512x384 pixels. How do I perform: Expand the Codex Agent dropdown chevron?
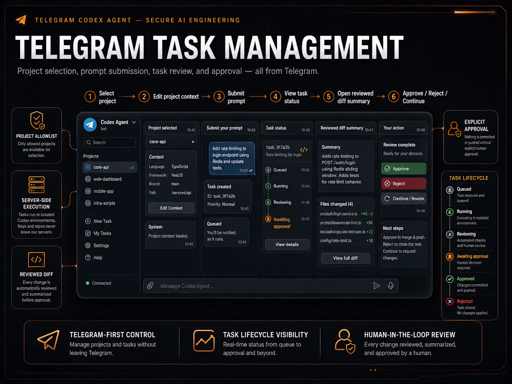tap(134, 122)
